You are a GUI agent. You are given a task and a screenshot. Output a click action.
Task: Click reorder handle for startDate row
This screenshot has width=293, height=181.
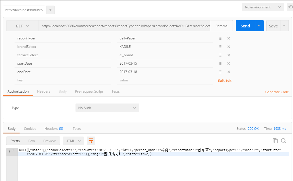click(x=221, y=64)
